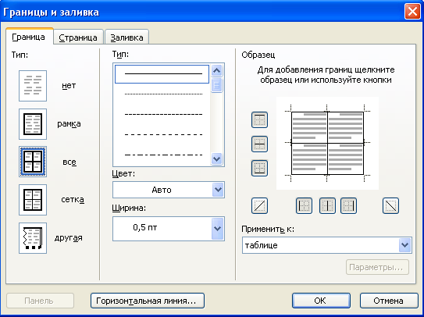Screen dimensions: 424x317
Task: Select the "нет" border setting icon
Action: (x=33, y=86)
